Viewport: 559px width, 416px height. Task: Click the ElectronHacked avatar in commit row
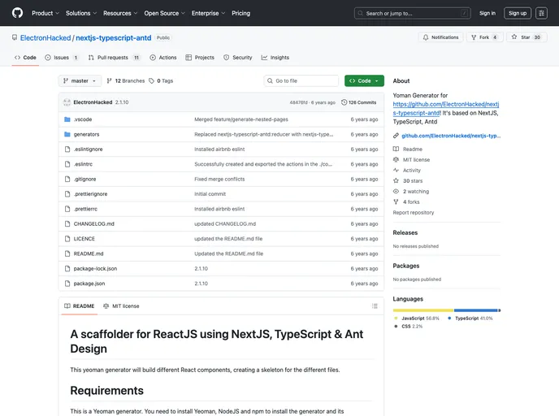pos(67,102)
